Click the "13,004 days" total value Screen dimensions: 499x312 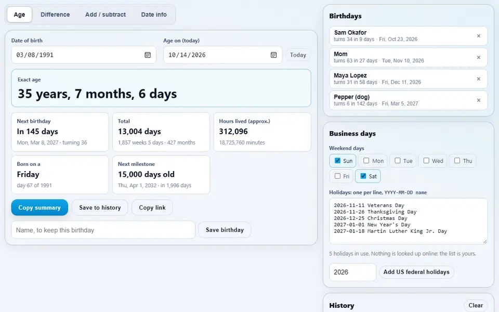point(139,132)
